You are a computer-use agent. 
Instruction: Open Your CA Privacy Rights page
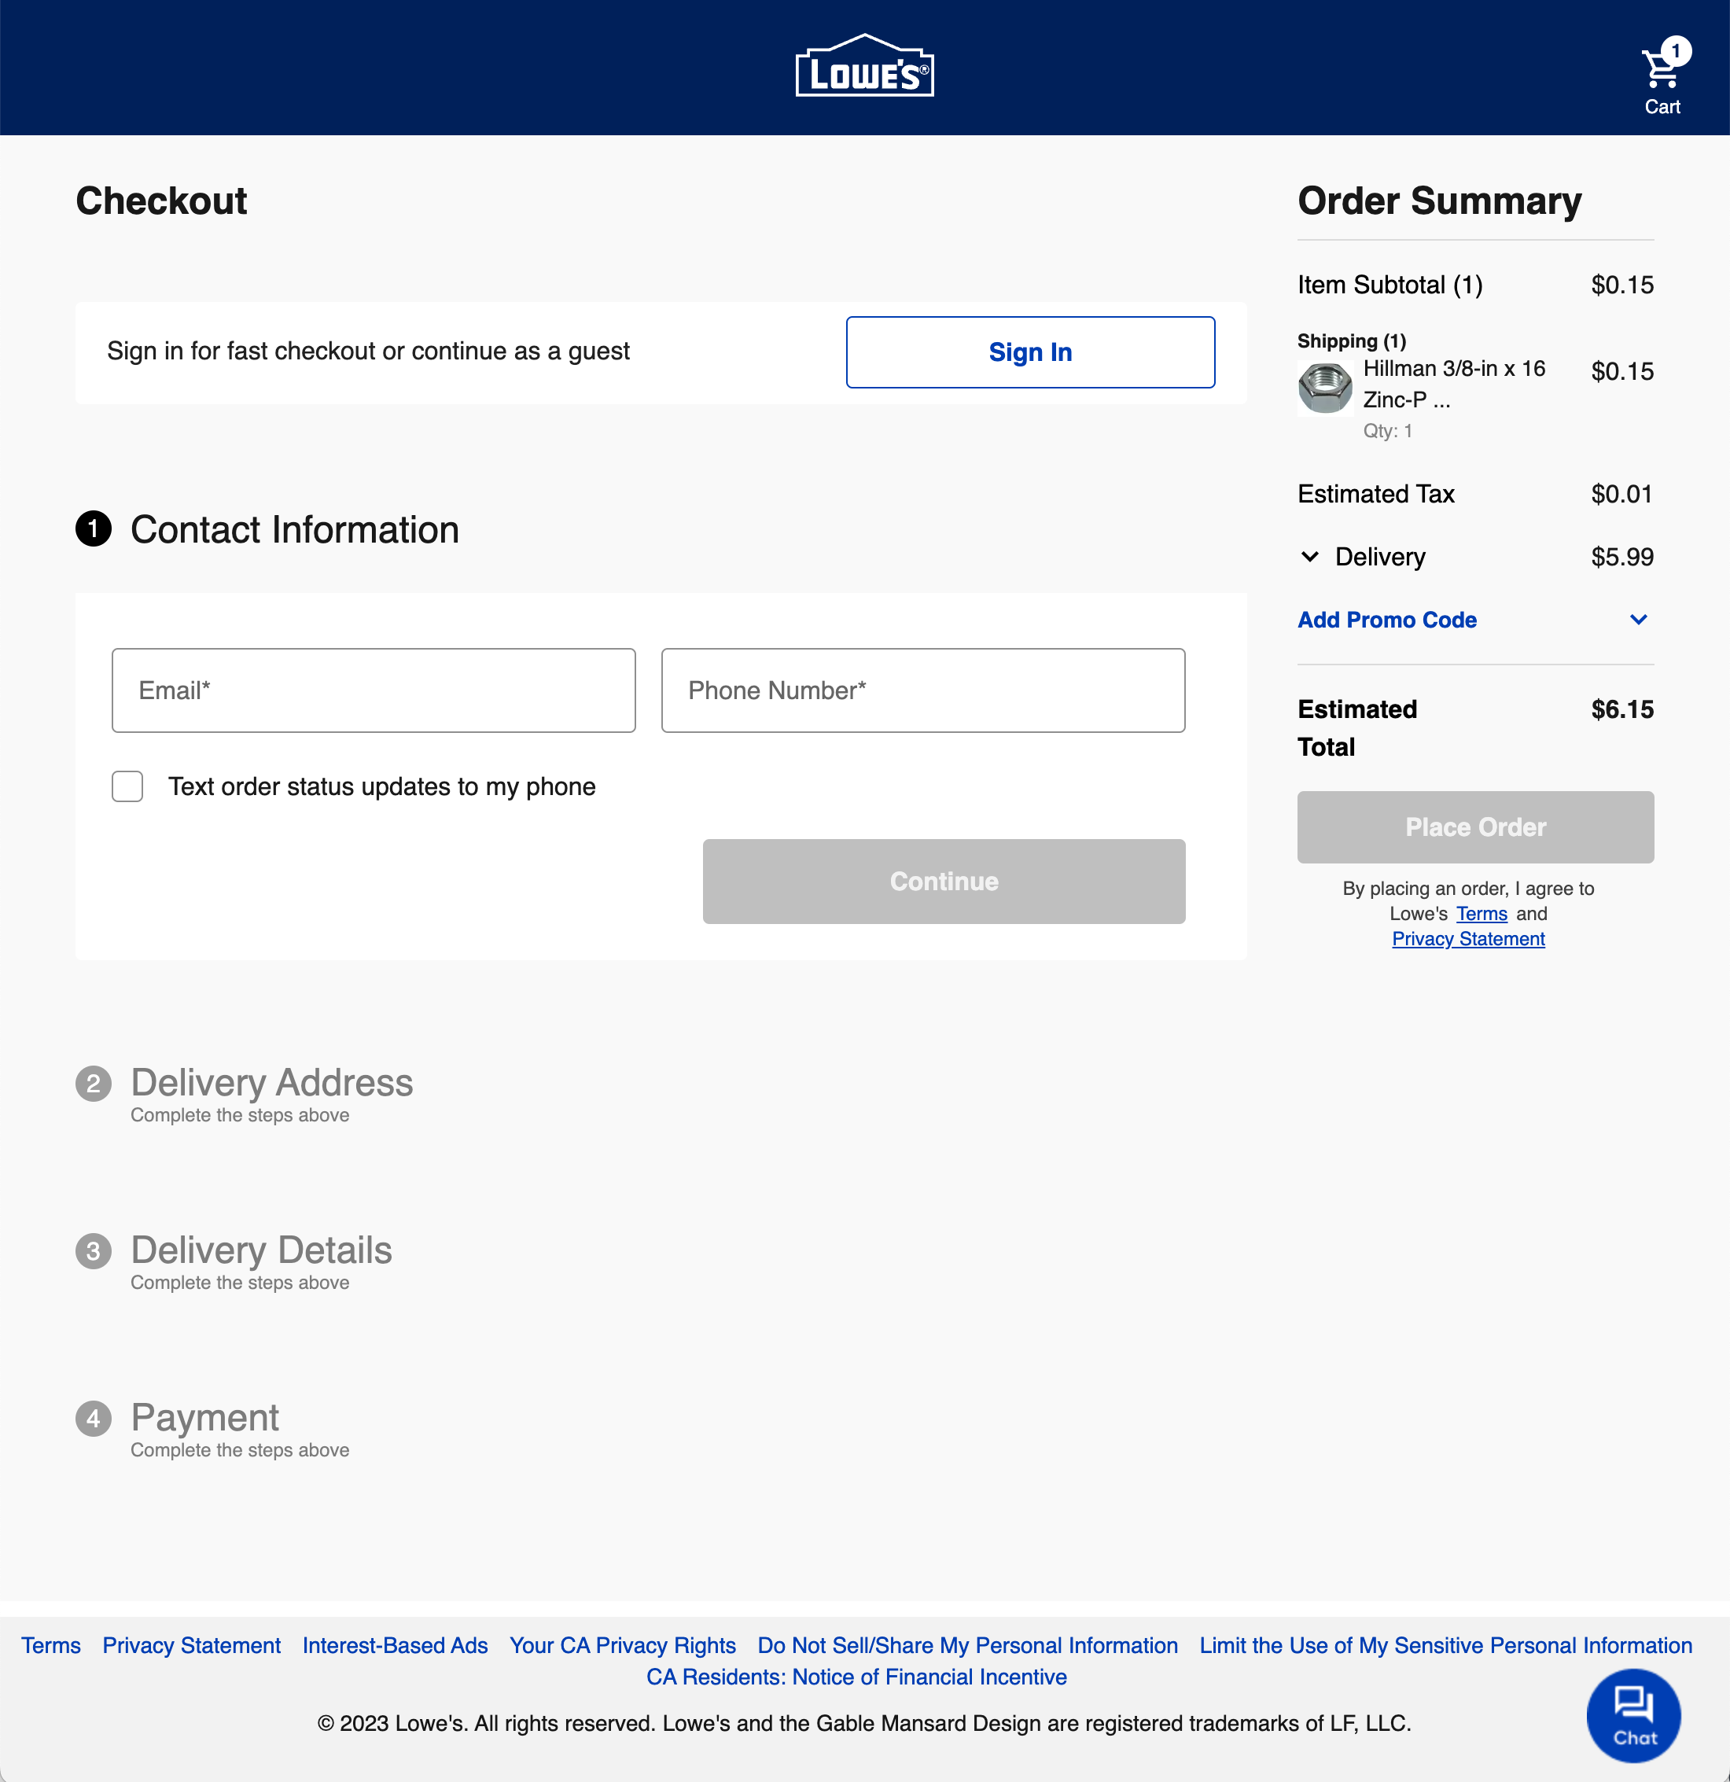622,1646
